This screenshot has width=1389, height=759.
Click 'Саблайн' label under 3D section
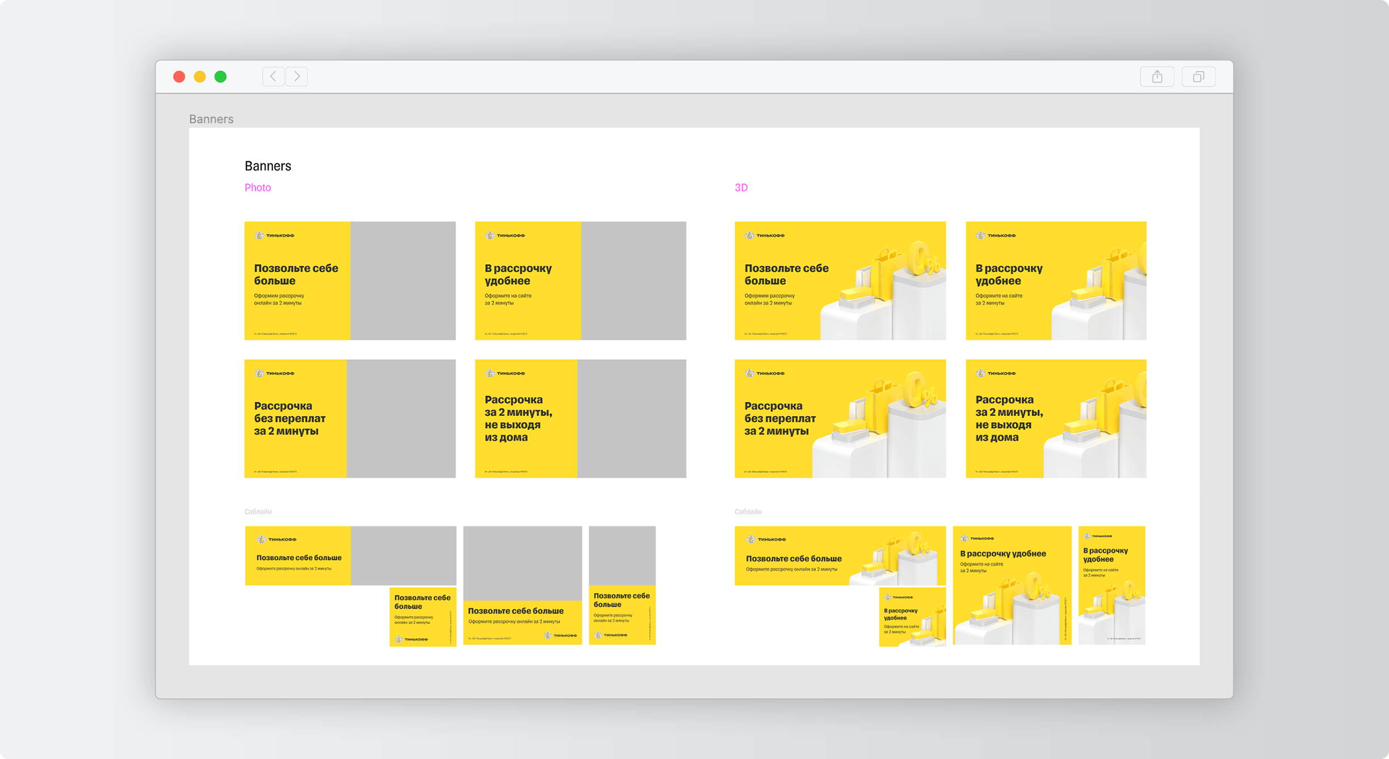[748, 512]
